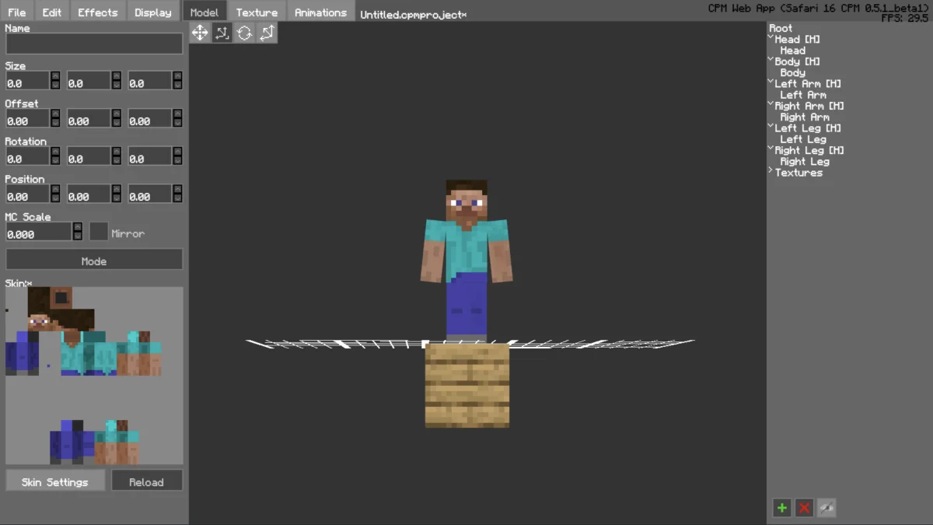Select the Body child tree item
This screenshot has width=933, height=525.
point(792,72)
